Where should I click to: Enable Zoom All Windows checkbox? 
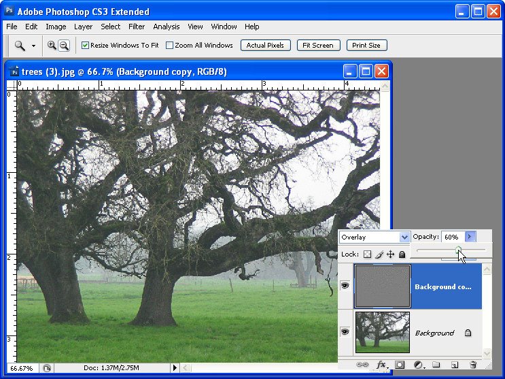pos(169,45)
